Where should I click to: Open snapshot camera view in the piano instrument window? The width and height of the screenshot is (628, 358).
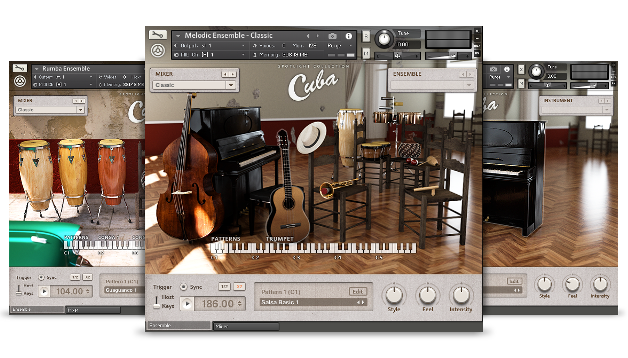pyautogui.click(x=493, y=69)
